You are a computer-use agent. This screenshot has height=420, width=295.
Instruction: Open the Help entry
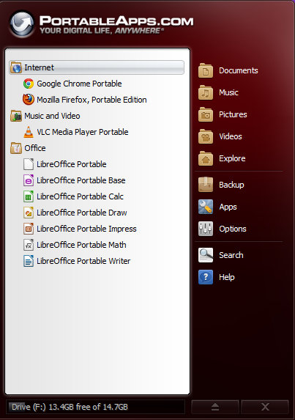tap(217, 277)
